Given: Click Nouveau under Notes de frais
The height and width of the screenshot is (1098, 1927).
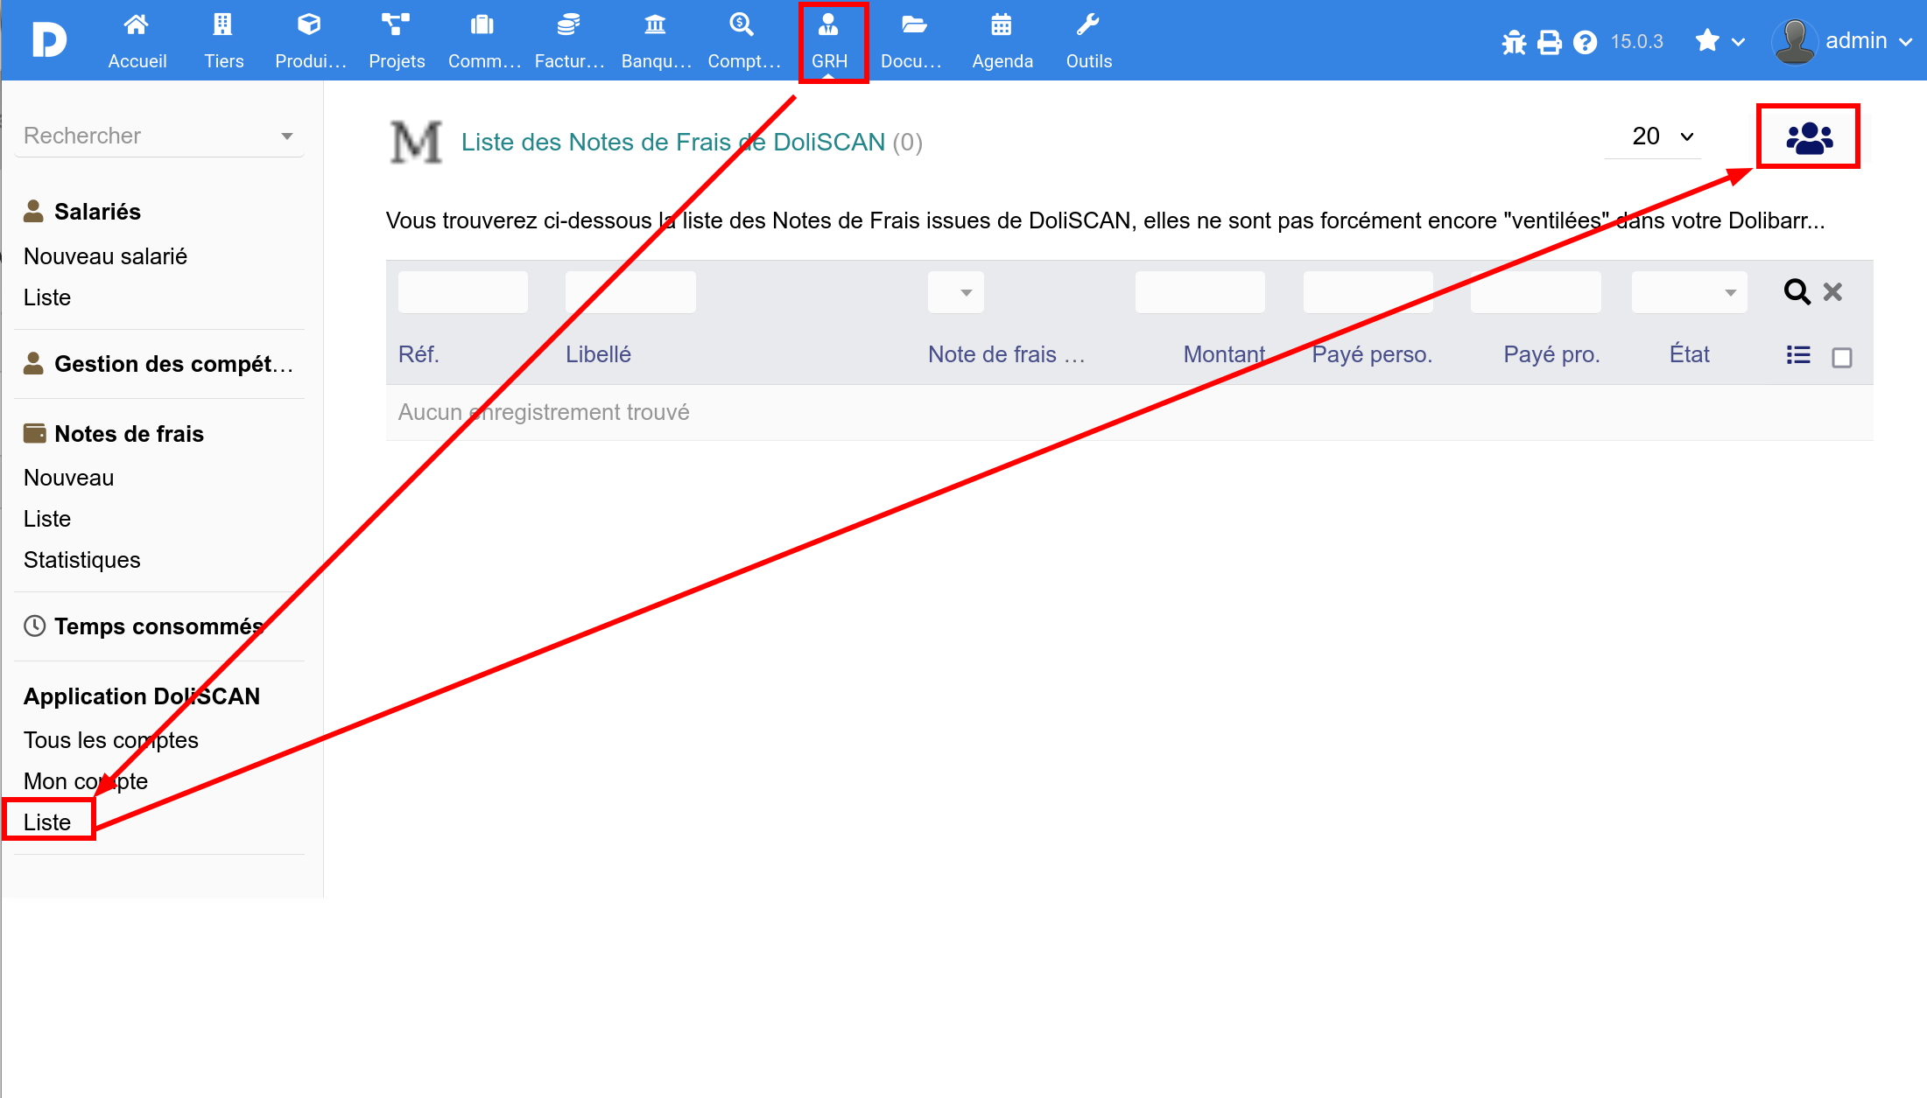Looking at the screenshot, I should pos(68,478).
